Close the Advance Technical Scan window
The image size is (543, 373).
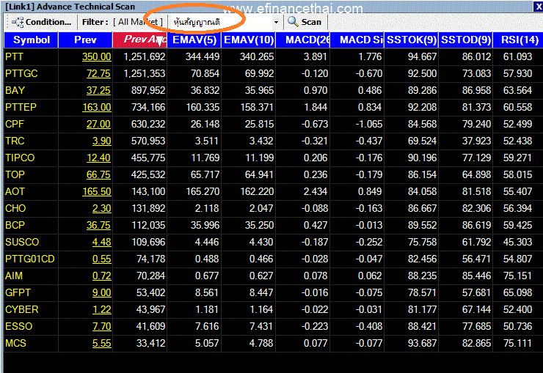(538, 7)
